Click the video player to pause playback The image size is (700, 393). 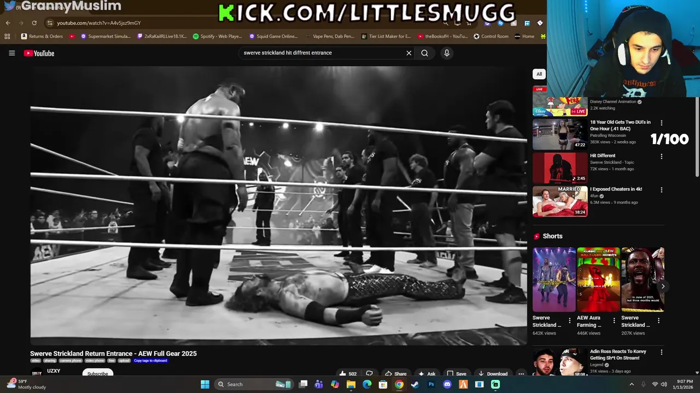point(278,206)
